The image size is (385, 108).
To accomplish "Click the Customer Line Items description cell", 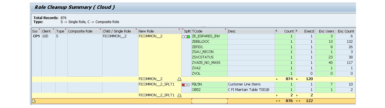I will pos(251,84).
